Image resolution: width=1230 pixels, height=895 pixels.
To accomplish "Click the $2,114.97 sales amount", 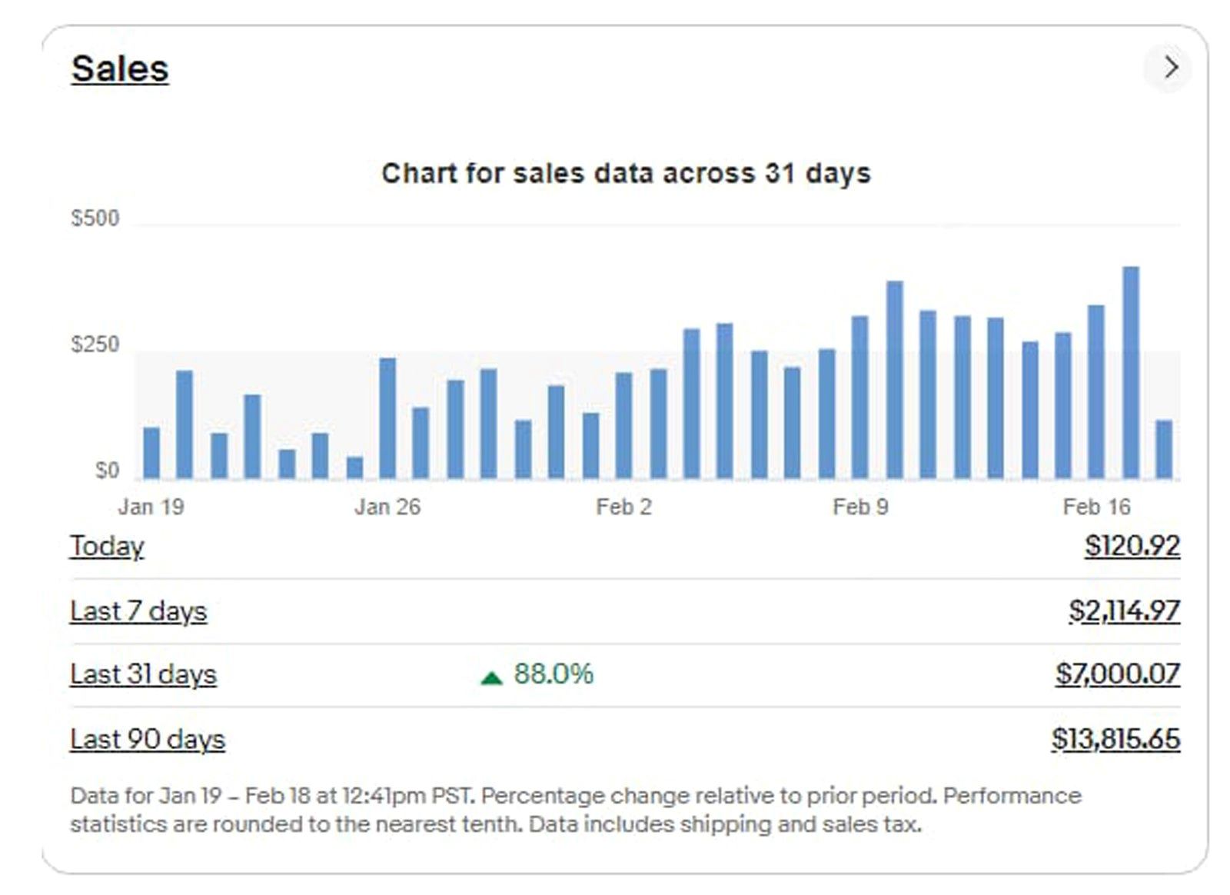I will 1124,611.
